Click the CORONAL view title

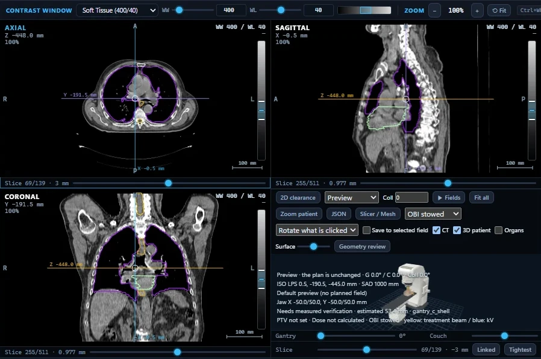[x=22, y=197]
